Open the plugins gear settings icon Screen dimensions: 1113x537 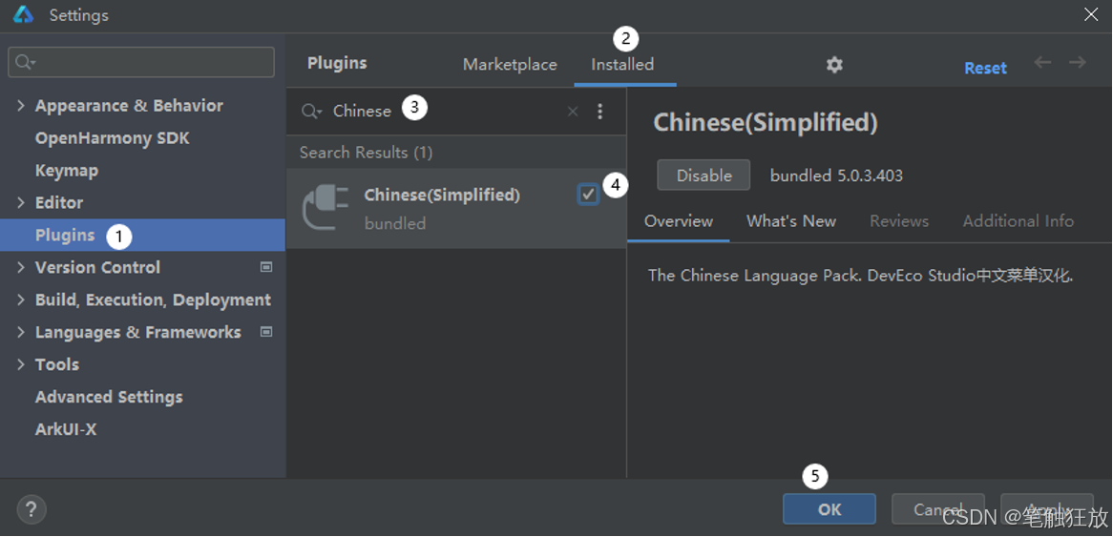[x=834, y=65]
